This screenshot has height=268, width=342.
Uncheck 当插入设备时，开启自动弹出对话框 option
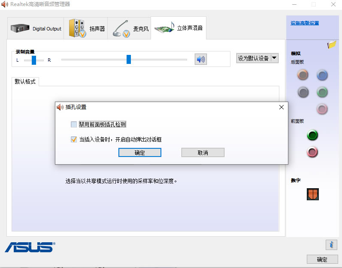74,139
